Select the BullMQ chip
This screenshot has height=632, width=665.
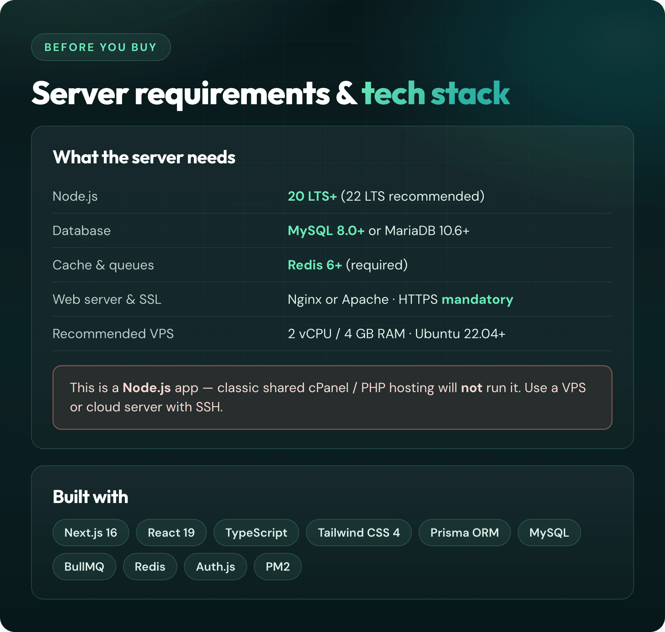[85, 567]
